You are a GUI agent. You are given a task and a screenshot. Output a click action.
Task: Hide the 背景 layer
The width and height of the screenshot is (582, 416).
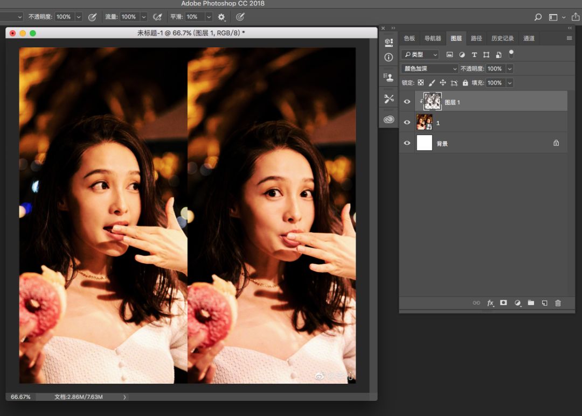(407, 143)
